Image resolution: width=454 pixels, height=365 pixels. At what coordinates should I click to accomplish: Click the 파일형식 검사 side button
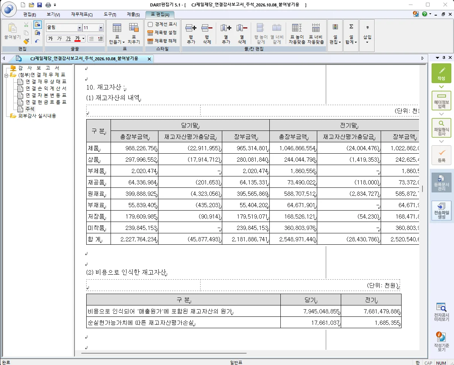(x=441, y=128)
